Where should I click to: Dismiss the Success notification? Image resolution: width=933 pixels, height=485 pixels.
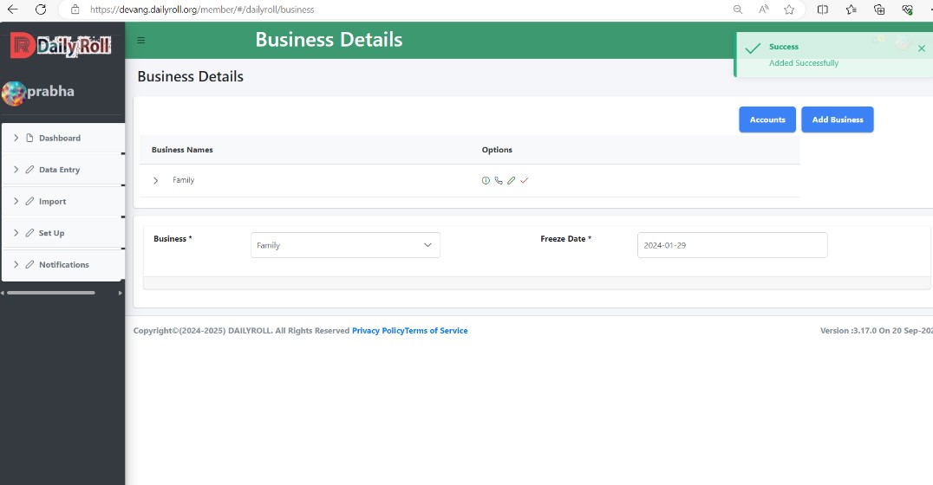(x=921, y=48)
